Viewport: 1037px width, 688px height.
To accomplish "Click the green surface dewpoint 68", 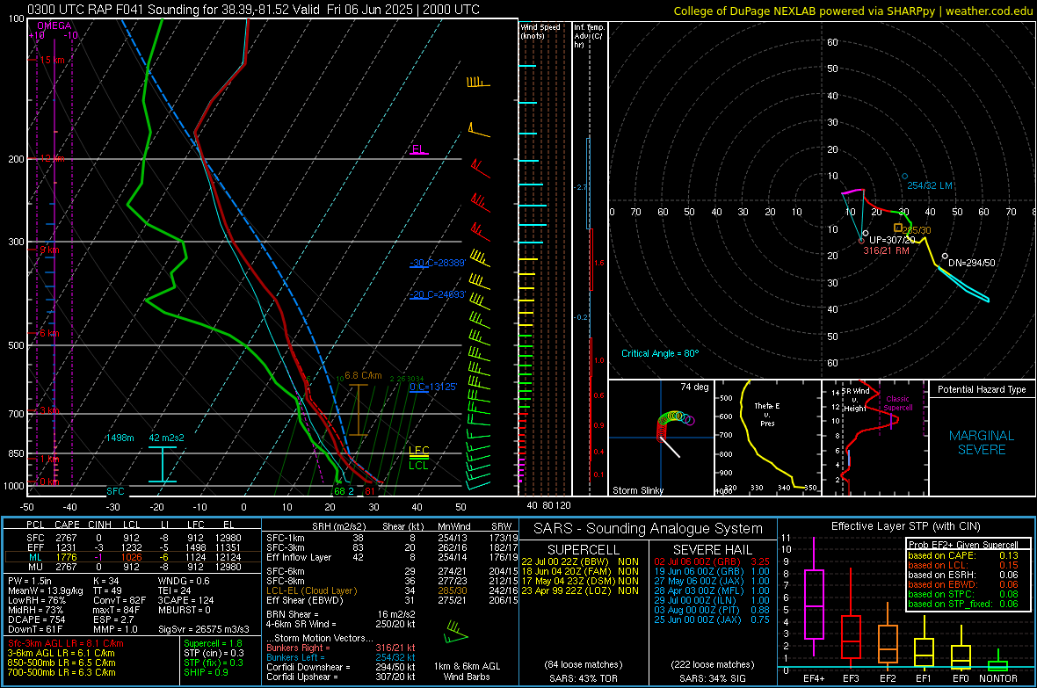I will [339, 491].
